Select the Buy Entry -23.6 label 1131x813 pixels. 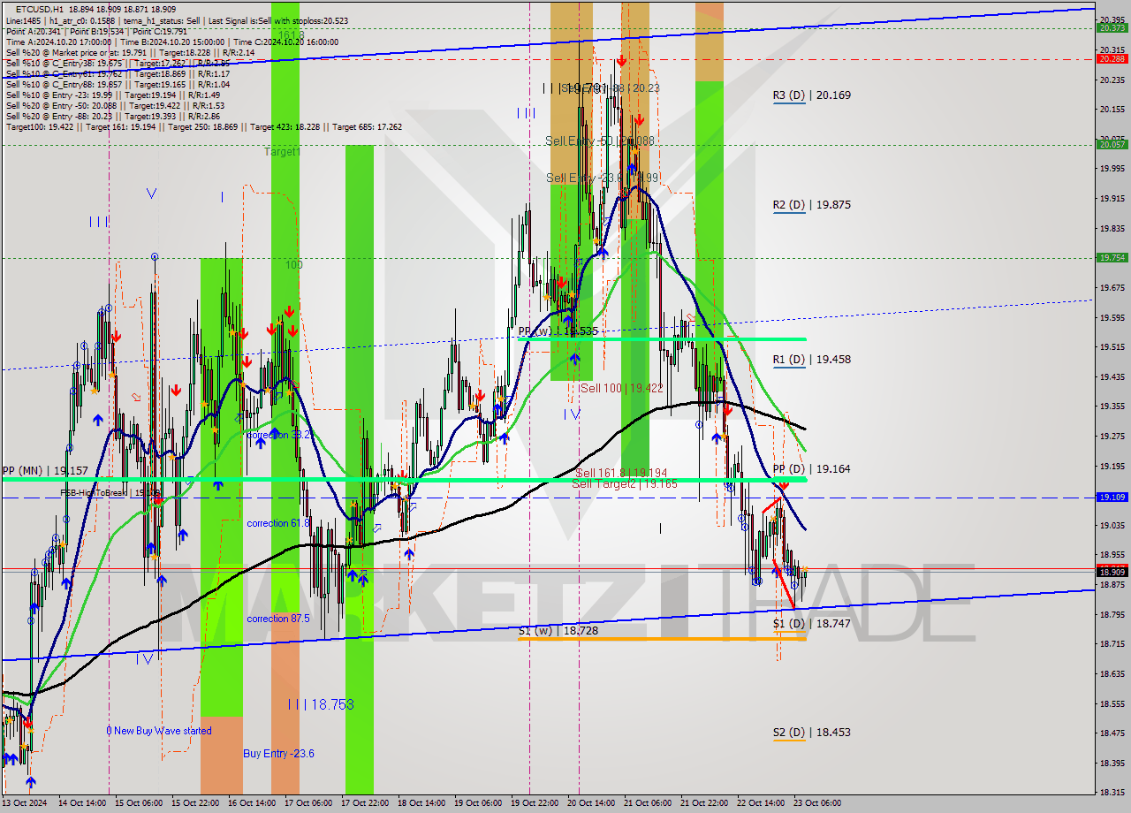(279, 754)
